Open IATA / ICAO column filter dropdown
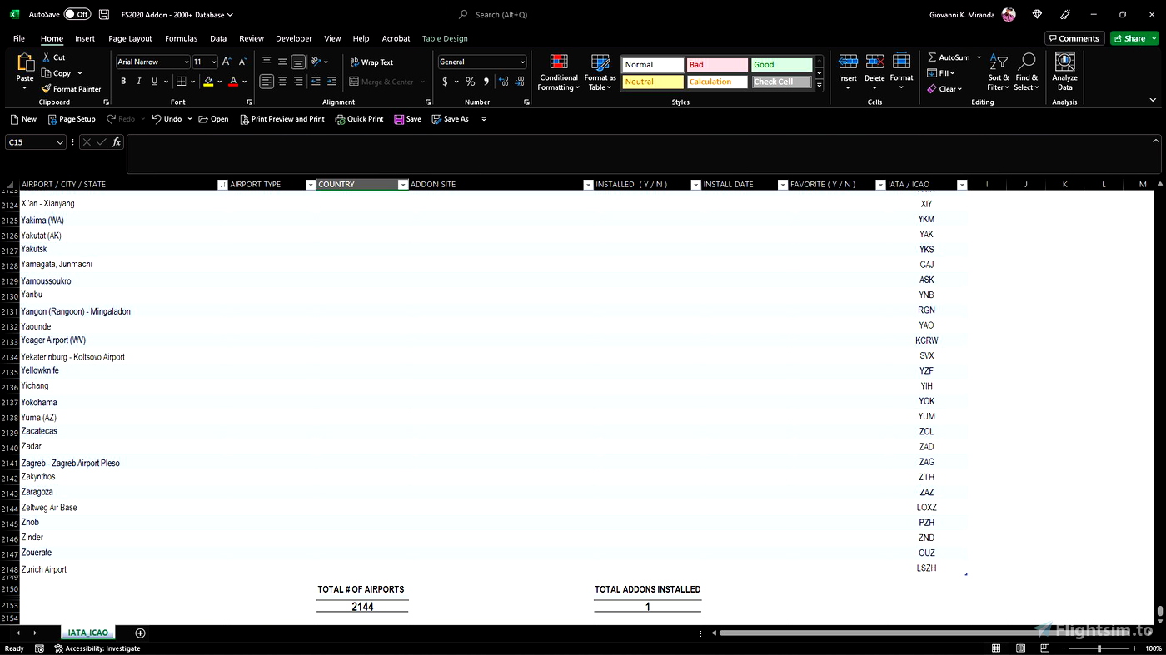 962,185
